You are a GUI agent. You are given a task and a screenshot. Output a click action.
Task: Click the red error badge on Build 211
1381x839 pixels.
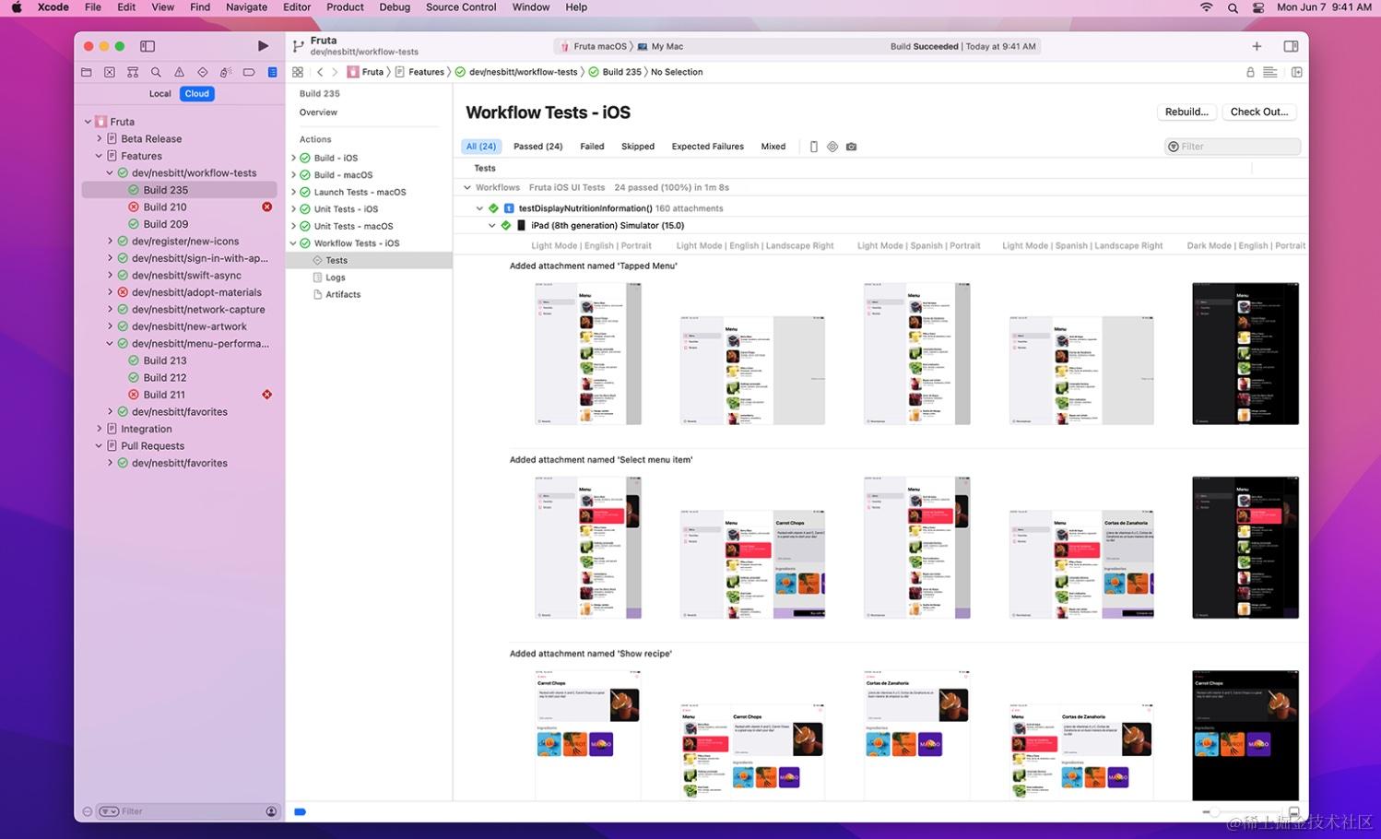click(x=267, y=395)
